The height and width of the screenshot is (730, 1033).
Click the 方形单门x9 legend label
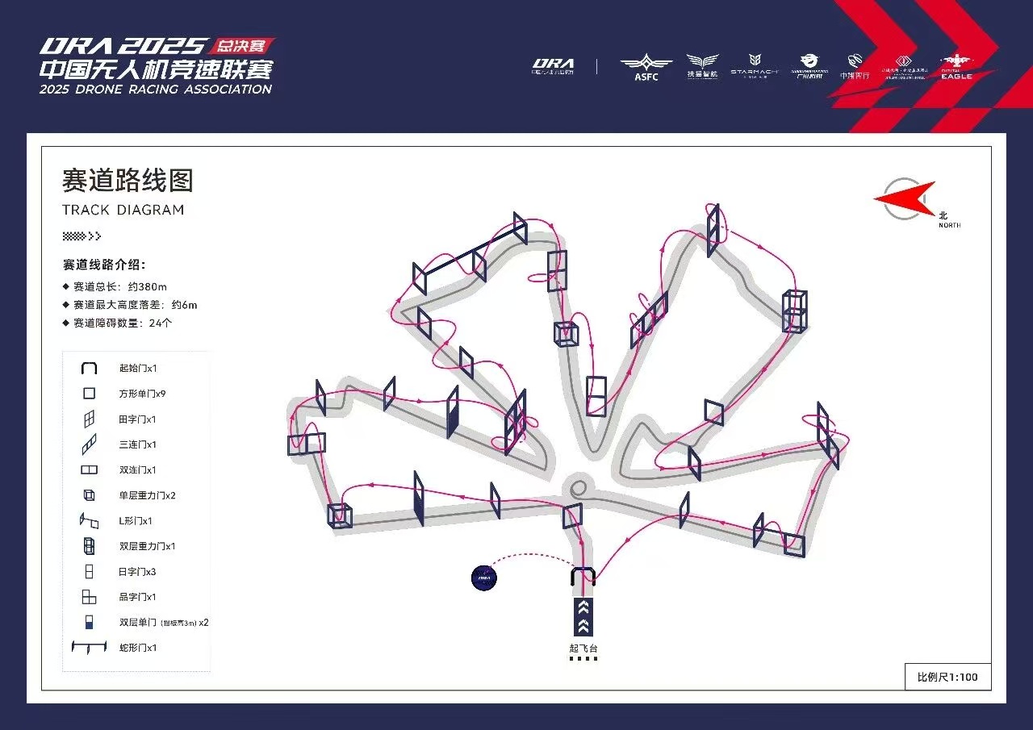[142, 394]
